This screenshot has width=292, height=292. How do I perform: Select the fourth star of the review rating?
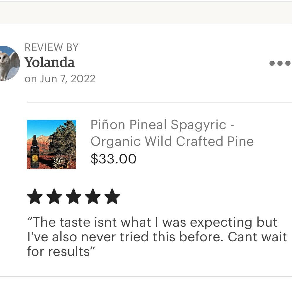(x=93, y=196)
